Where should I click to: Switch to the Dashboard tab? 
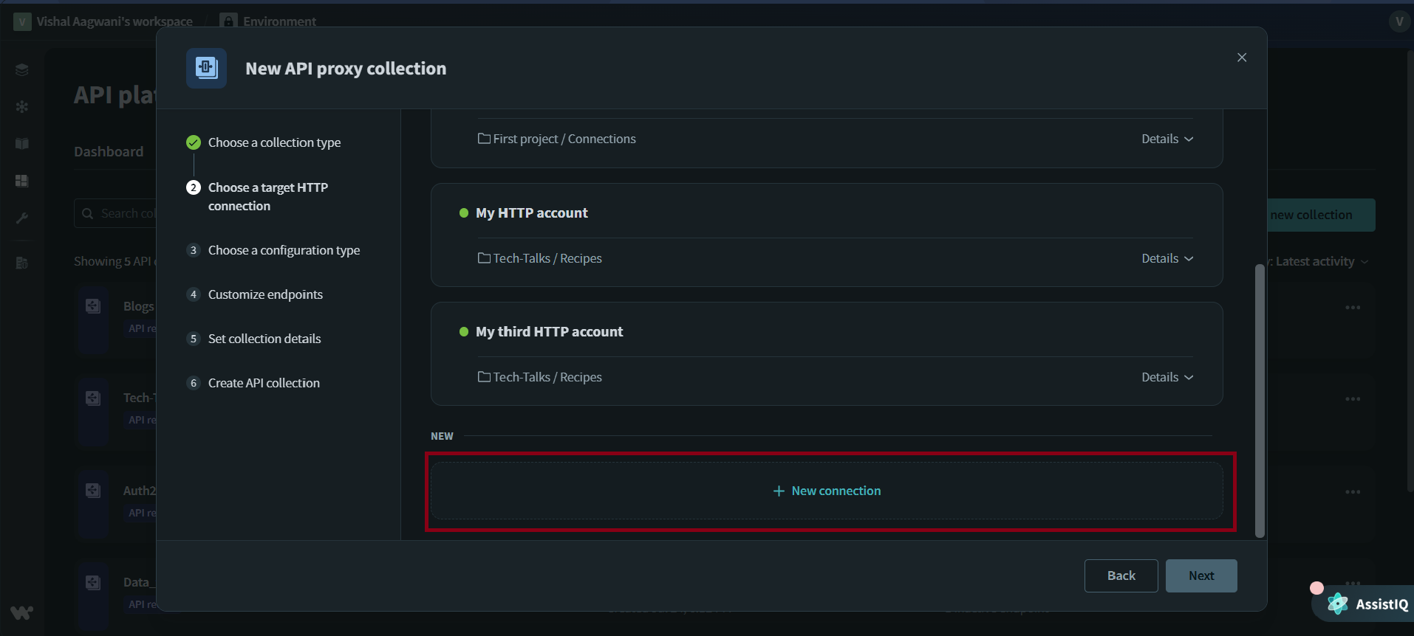pyautogui.click(x=108, y=151)
